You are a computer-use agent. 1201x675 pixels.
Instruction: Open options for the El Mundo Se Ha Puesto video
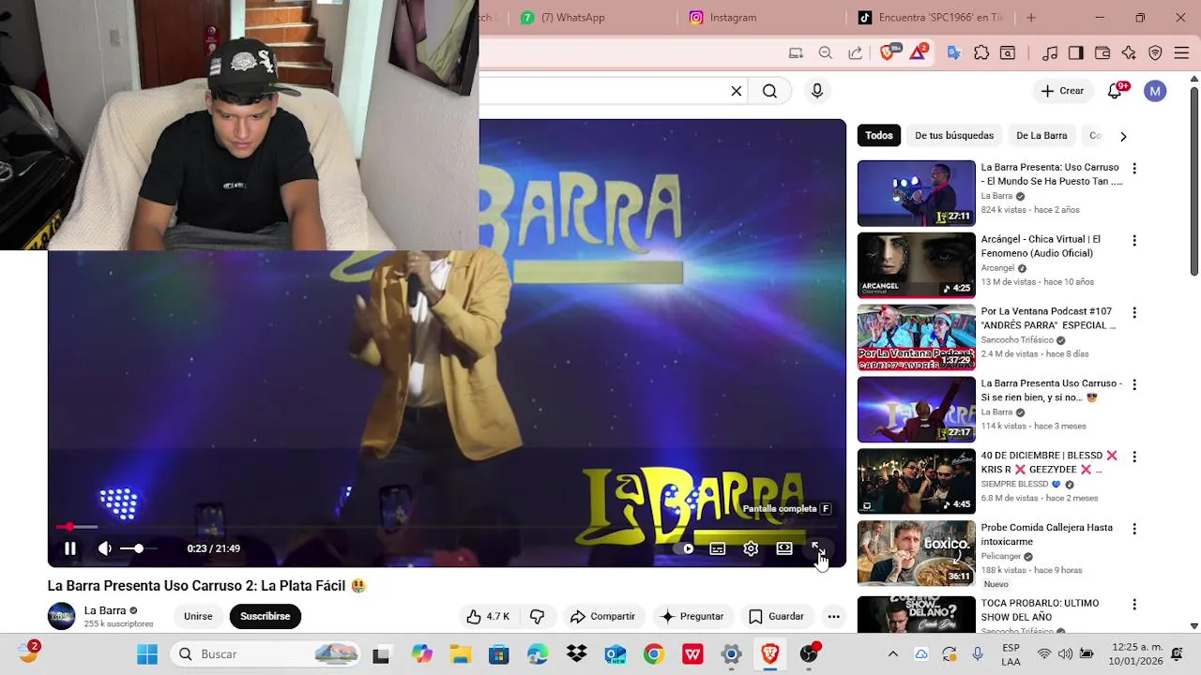pos(1134,169)
